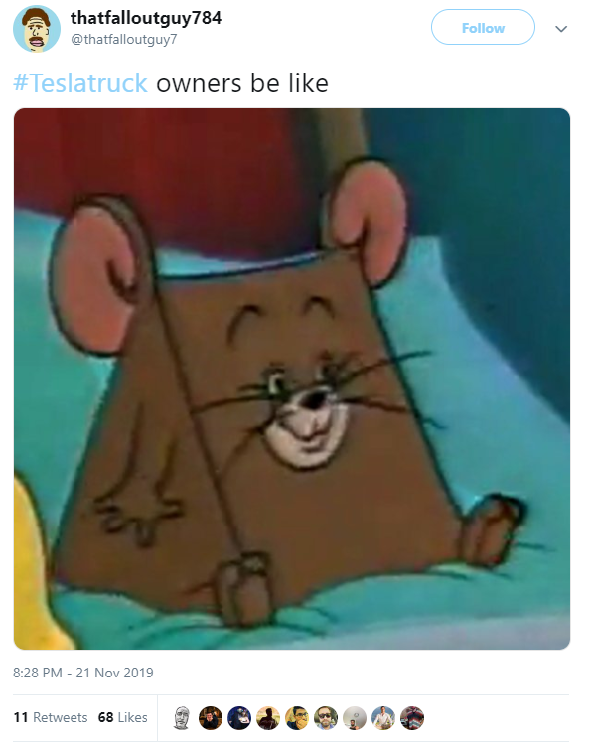The height and width of the screenshot is (751, 593).
Task: Open the gray circular liker avatar
Action: pos(355,718)
